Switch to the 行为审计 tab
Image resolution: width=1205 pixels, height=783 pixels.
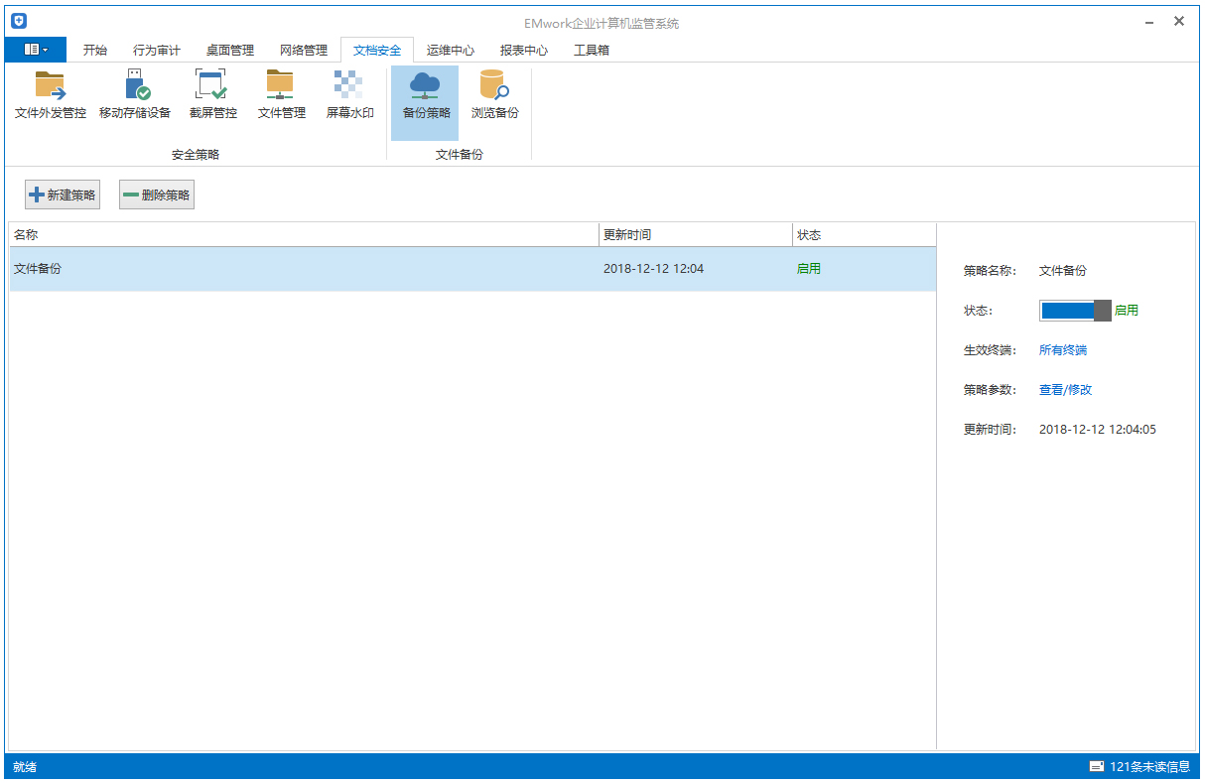coord(157,50)
